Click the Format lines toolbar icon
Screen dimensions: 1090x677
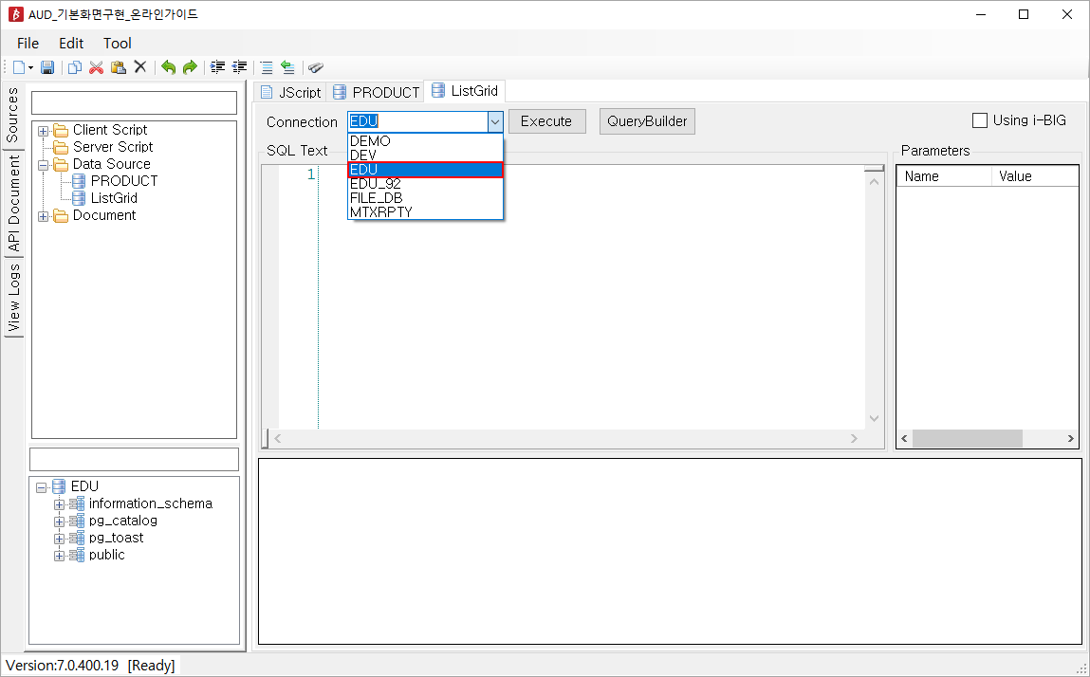coord(267,67)
